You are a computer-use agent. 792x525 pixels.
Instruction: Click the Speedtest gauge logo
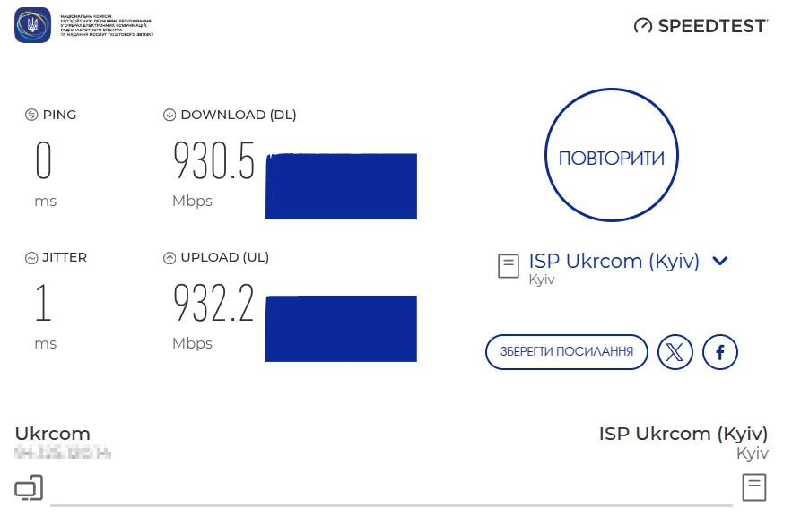coord(642,26)
